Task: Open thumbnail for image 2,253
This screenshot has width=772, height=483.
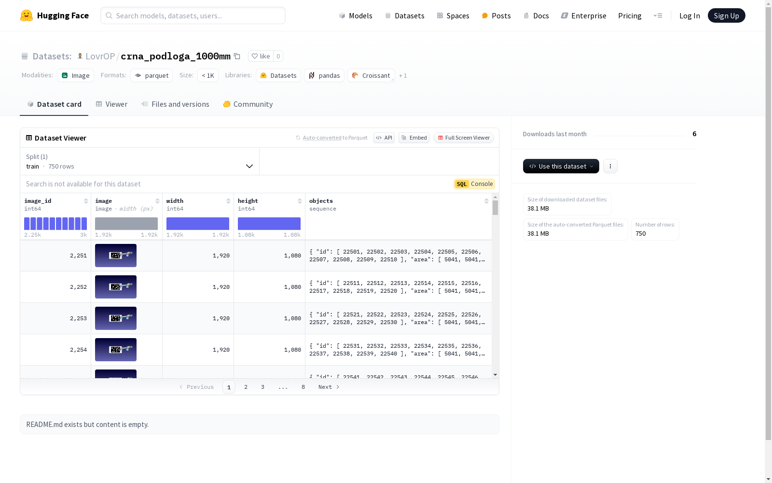Action: click(x=116, y=318)
